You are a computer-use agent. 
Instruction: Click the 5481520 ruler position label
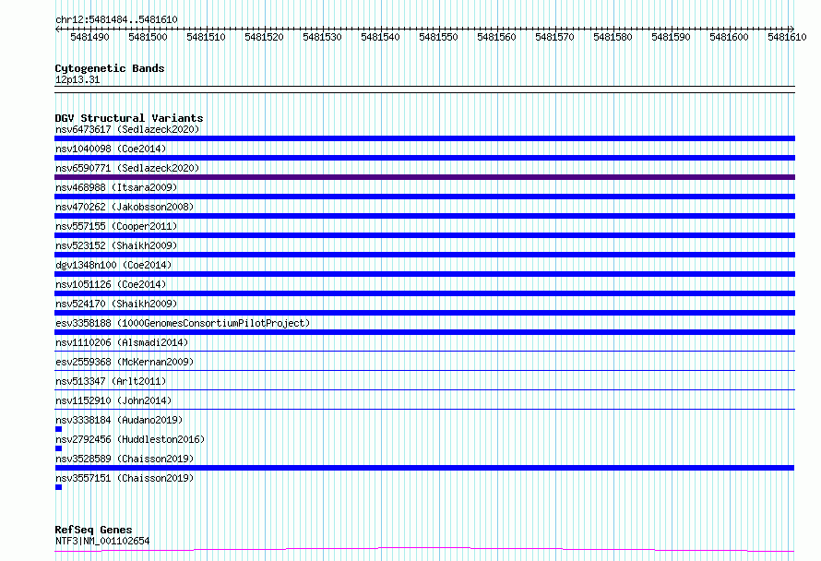[264, 37]
